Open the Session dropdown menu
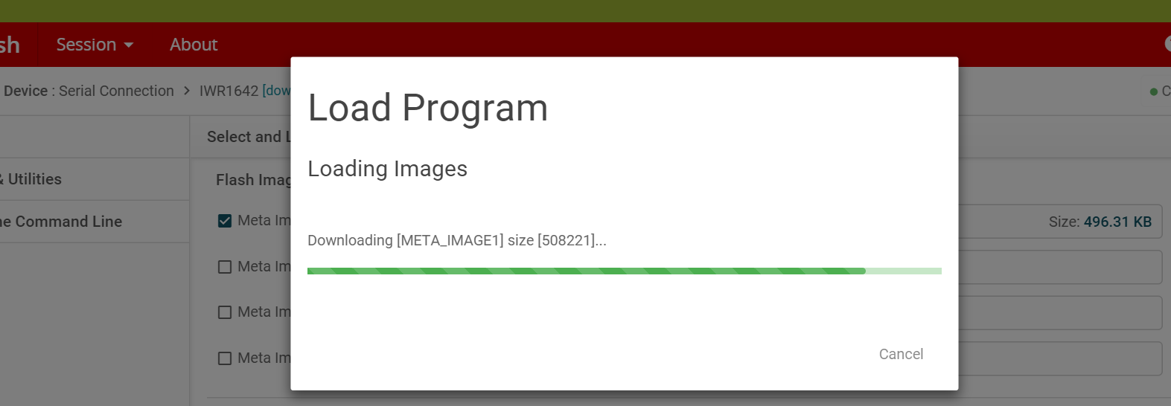 point(95,45)
